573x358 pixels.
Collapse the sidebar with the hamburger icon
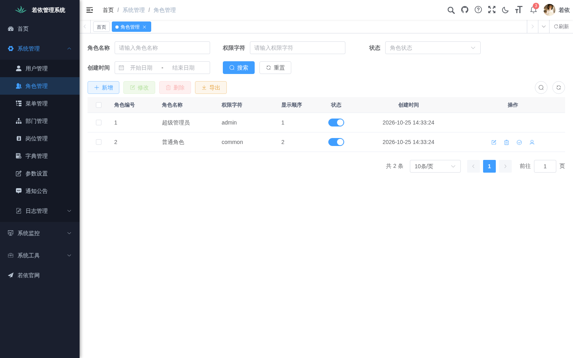click(x=90, y=10)
